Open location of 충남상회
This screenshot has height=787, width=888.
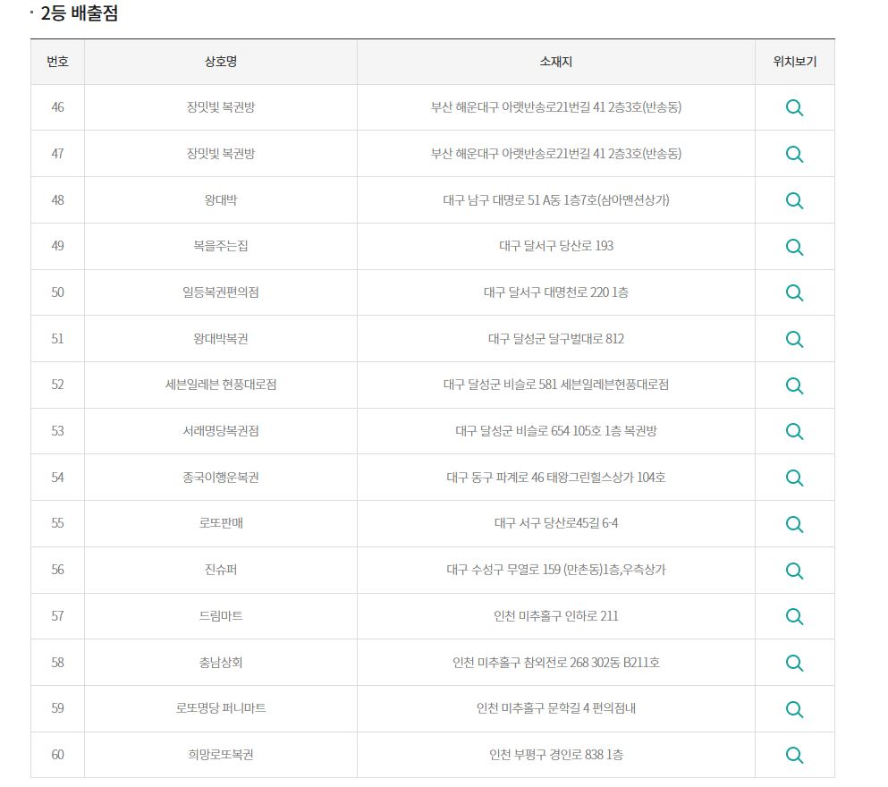click(x=794, y=663)
